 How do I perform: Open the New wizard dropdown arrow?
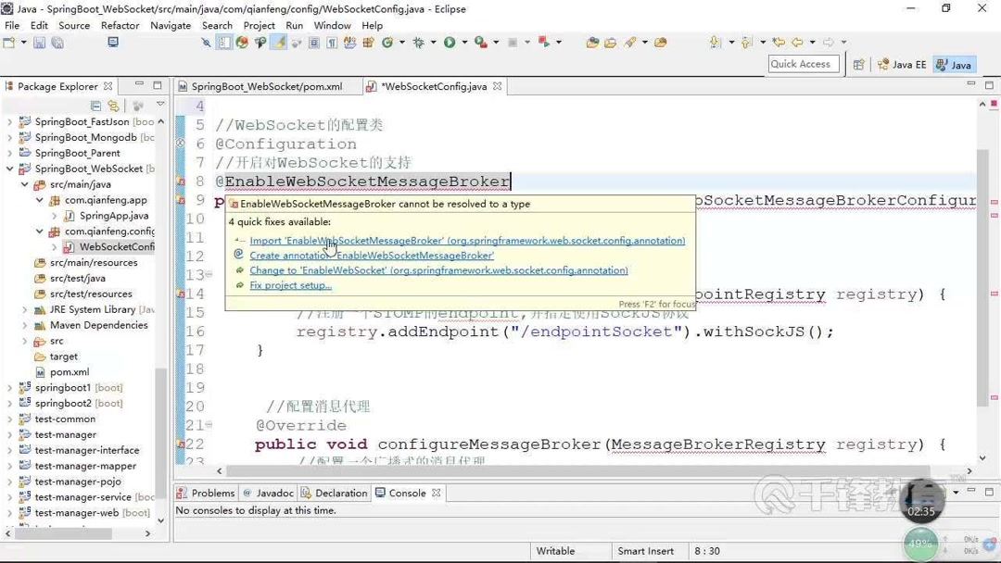(x=22, y=44)
